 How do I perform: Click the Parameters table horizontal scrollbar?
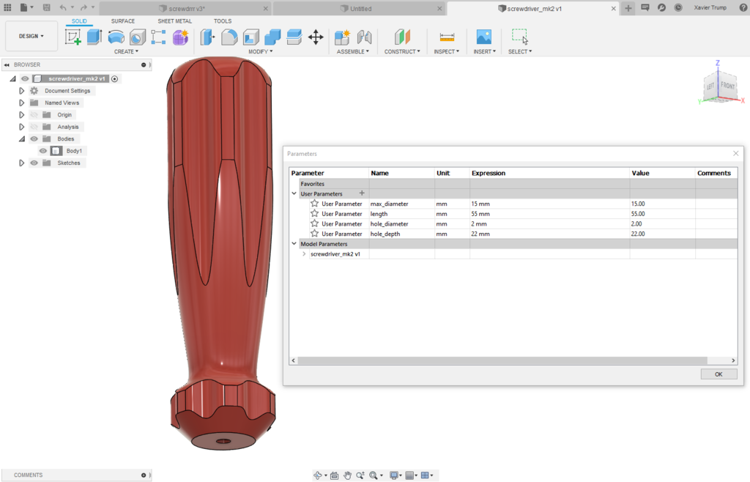point(502,360)
